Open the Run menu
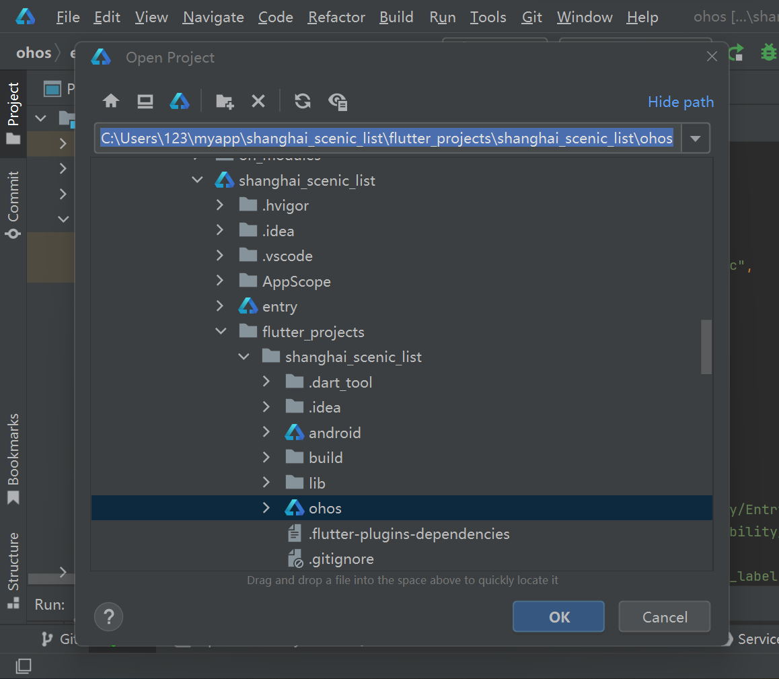Image resolution: width=779 pixels, height=679 pixels. 442,17
